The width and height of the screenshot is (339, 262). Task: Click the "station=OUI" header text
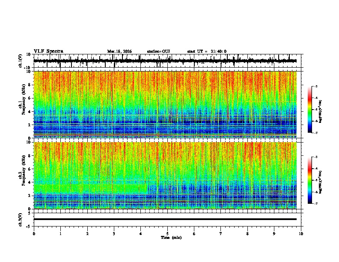coord(158,51)
